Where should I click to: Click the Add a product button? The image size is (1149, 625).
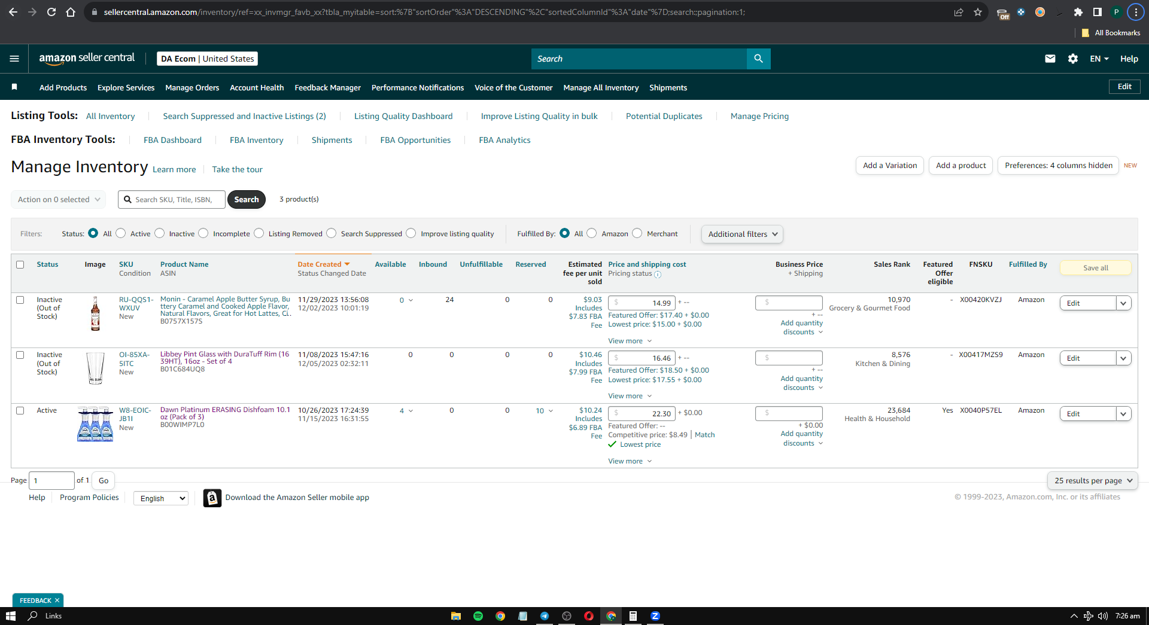pos(961,166)
